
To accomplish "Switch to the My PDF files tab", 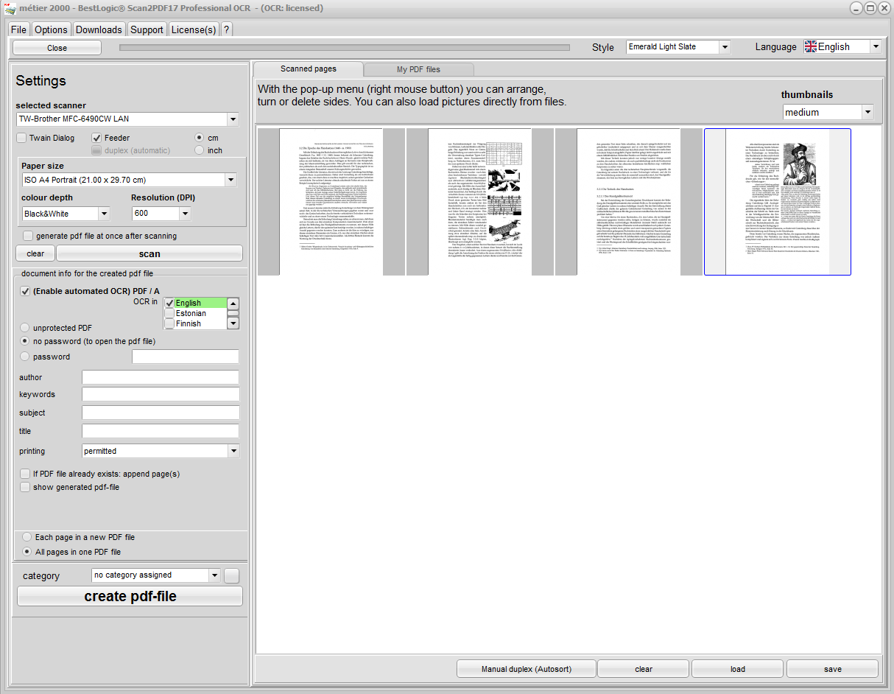I will 418,69.
